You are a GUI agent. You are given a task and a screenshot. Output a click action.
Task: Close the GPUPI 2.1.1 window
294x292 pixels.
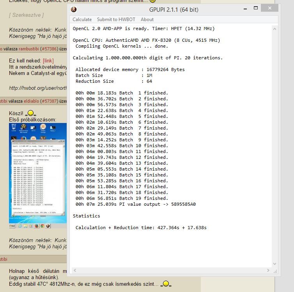tap(269, 8)
